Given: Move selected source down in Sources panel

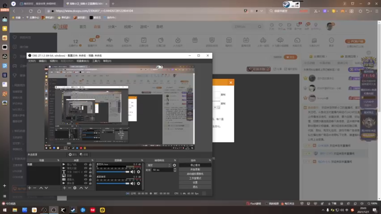Looking at the screenshot, I should 86,188.
